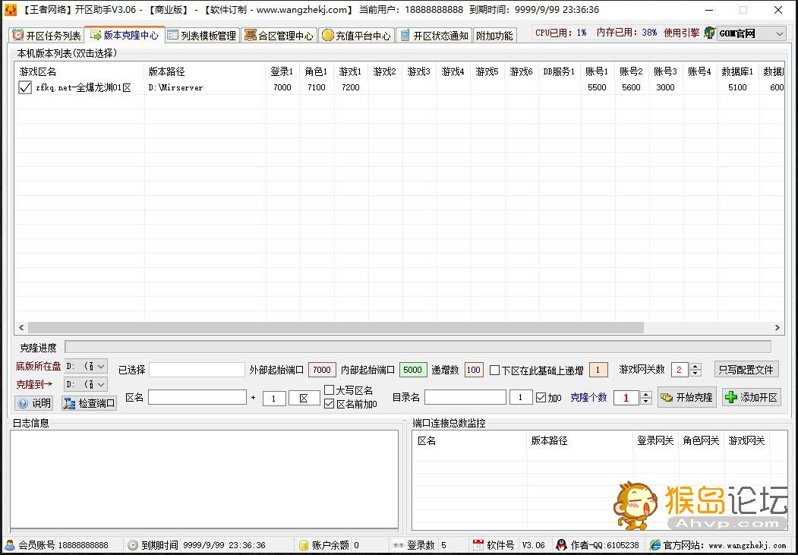This screenshot has height=555, width=798.
Task: Click the 游戏区名 column header
Action: tap(80, 71)
